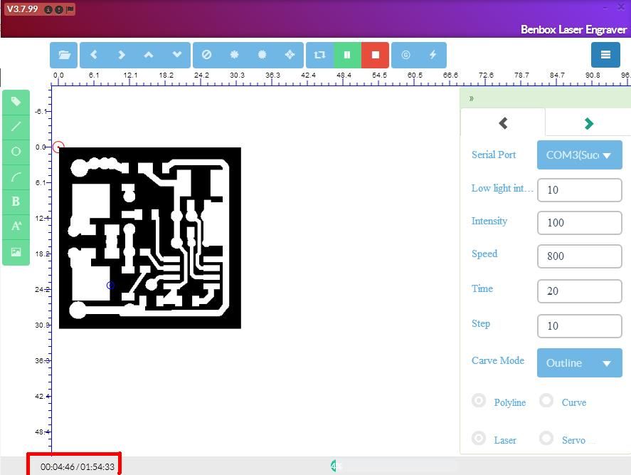
Task: Click the large sun full-intensity icon
Action: click(x=262, y=55)
